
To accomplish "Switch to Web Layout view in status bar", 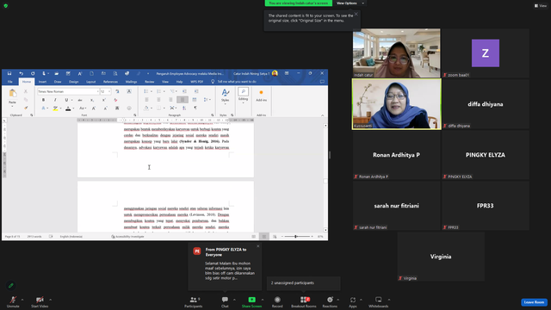I will pyautogui.click(x=275, y=237).
